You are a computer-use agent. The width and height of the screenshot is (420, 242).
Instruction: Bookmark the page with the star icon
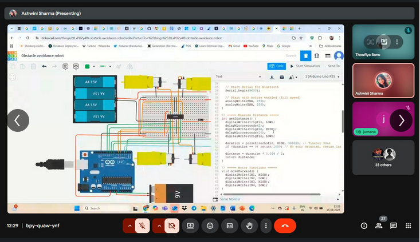tap(301, 38)
